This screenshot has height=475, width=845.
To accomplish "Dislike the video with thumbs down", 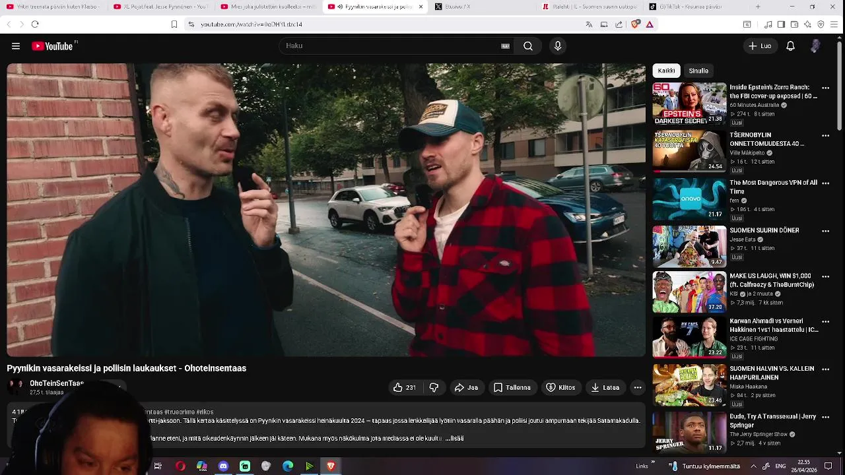I will click(x=434, y=388).
